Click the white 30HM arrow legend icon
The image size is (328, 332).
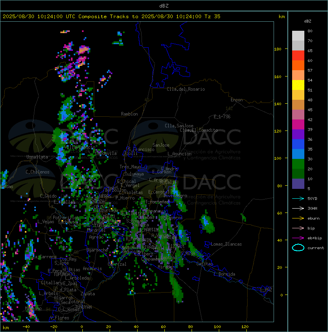click(x=298, y=208)
